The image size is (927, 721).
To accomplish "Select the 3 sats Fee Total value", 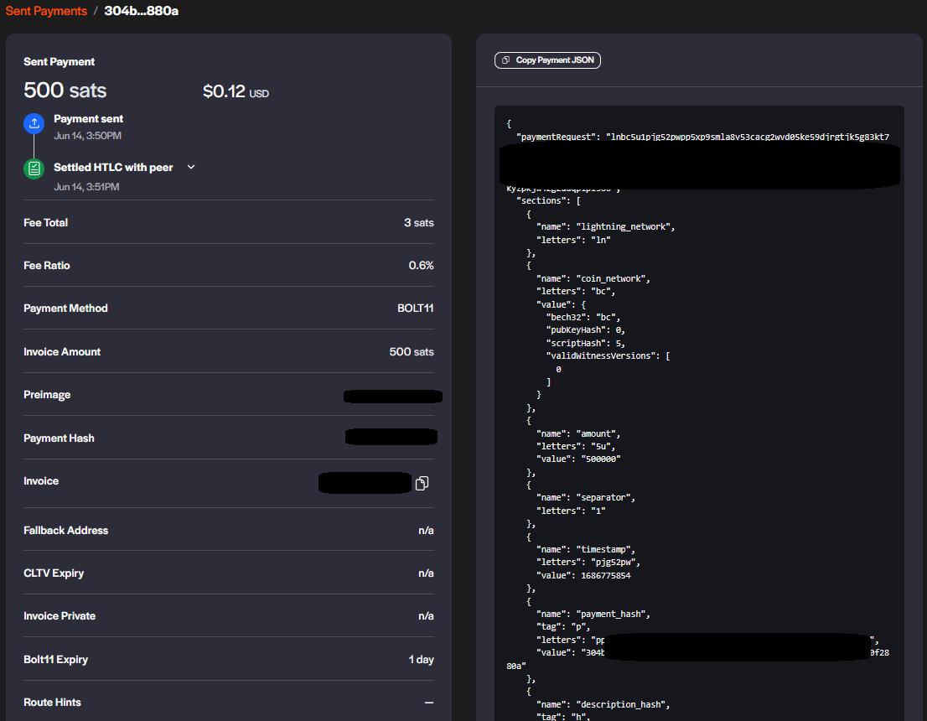I will (418, 223).
